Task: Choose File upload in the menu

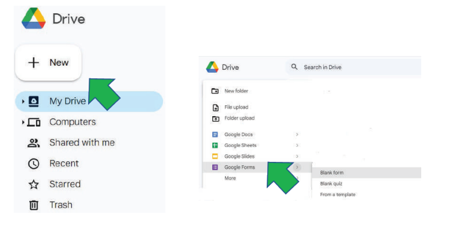Action: (x=236, y=107)
